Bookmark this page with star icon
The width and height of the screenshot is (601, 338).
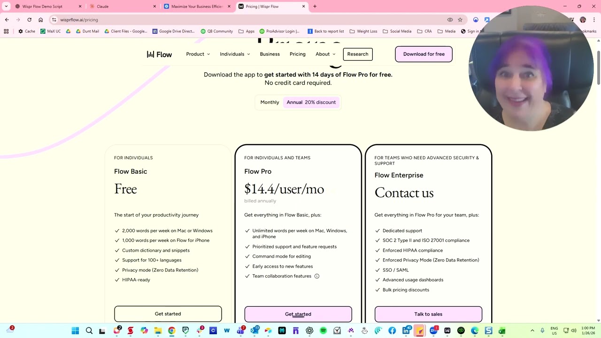point(460,20)
